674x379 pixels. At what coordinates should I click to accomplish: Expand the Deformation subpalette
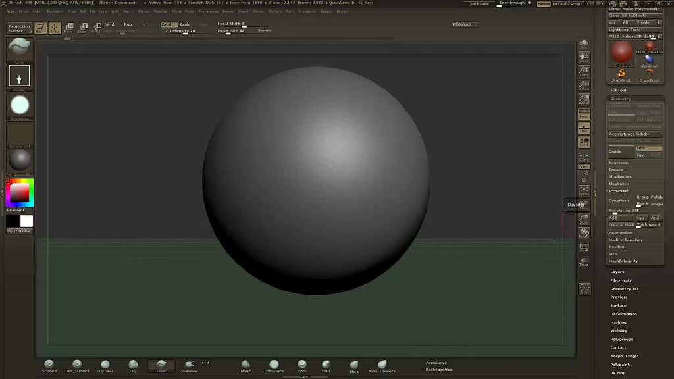[x=623, y=314]
